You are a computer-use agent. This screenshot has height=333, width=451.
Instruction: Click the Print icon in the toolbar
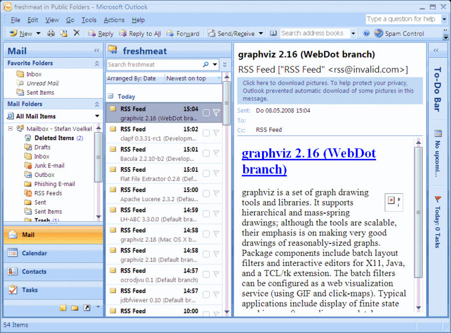pyautogui.click(x=51, y=33)
